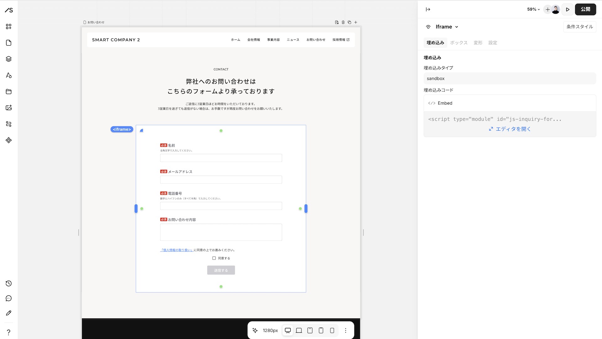The image size is (602, 339).
Task: Click the right blue width resize handle
Action: tap(306, 208)
